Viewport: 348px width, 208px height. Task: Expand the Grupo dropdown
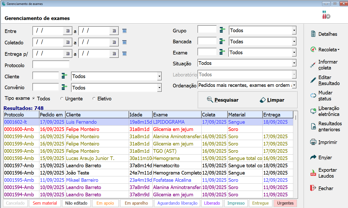click(294, 30)
